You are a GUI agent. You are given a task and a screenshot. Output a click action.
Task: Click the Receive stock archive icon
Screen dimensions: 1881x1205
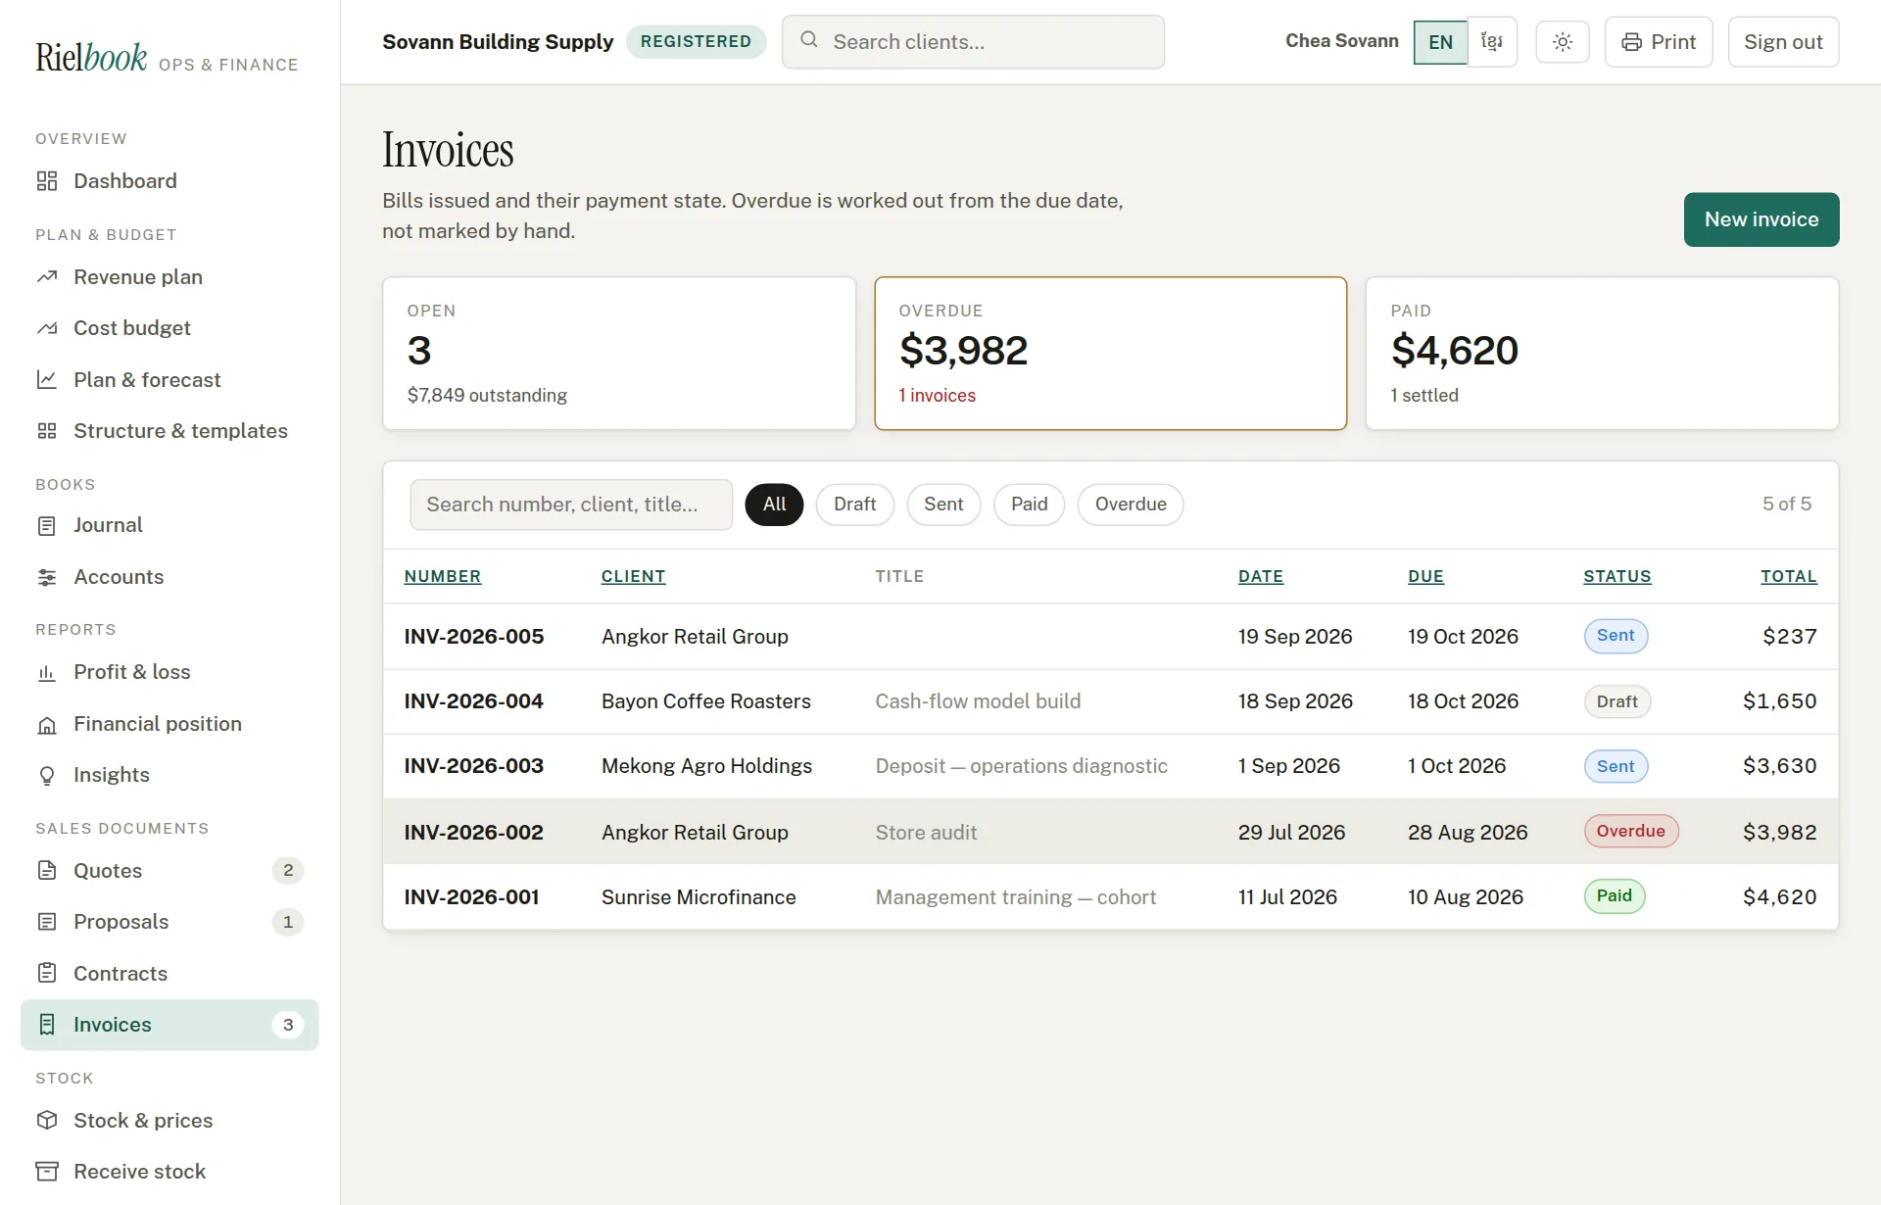point(47,1172)
